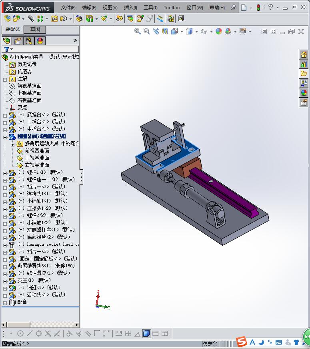Expand the 配合 mates folder
310x349 pixels.
click(x=5, y=303)
